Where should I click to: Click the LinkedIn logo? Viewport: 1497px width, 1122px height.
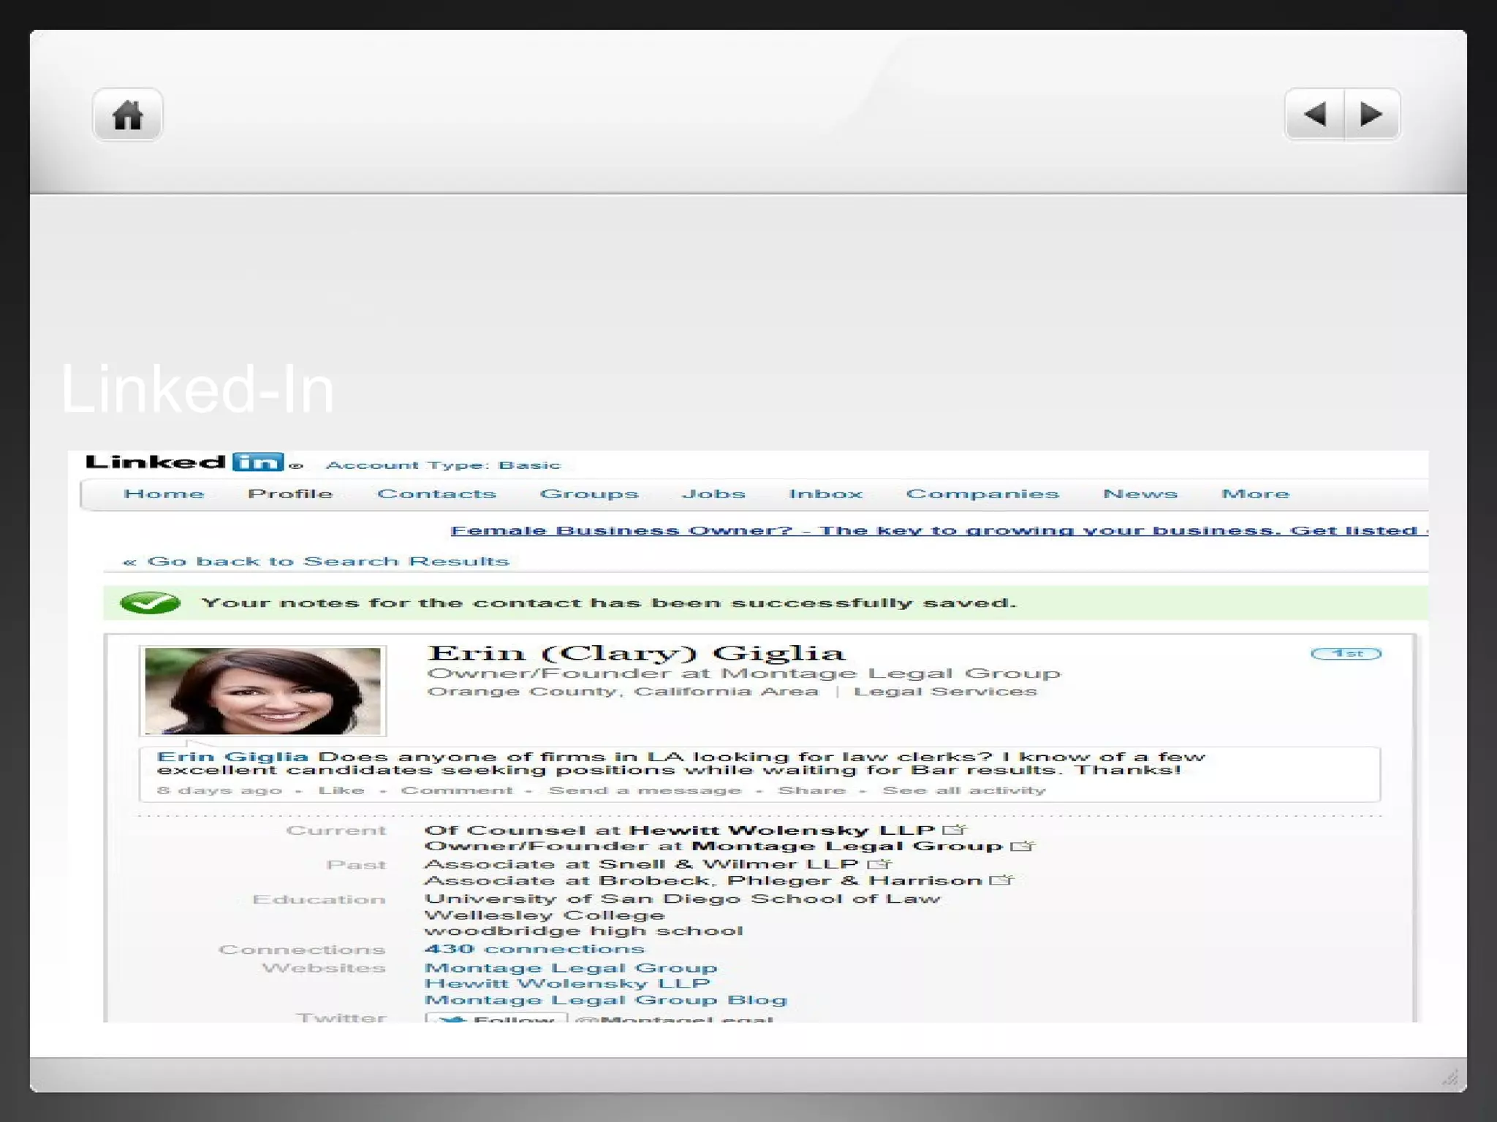coord(193,462)
